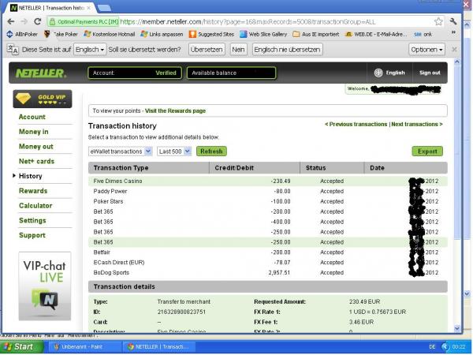Click the English language globe icon
The image size is (473, 355).
click(378, 73)
